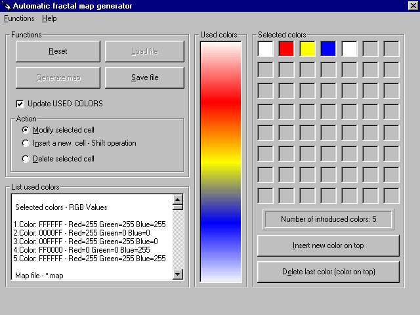
Task: Select Delete selected cell option
Action: (26, 159)
